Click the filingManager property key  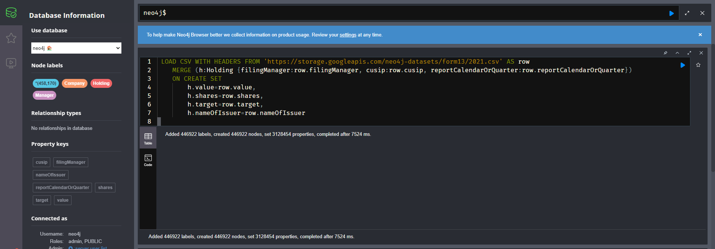pos(71,162)
